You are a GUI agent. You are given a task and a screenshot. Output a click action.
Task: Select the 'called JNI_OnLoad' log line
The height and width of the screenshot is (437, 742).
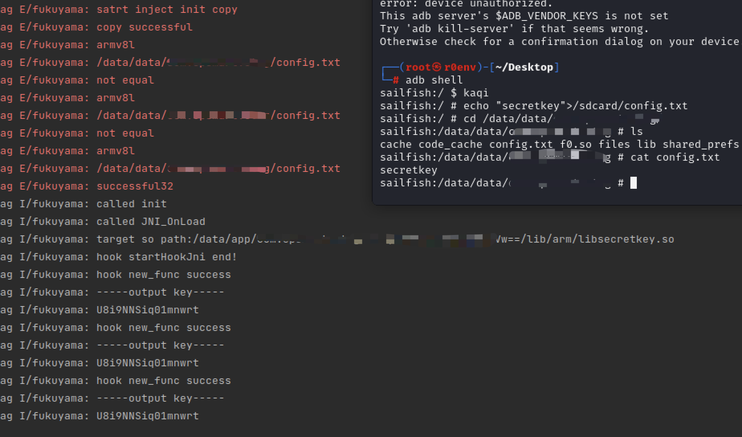pyautogui.click(x=151, y=221)
